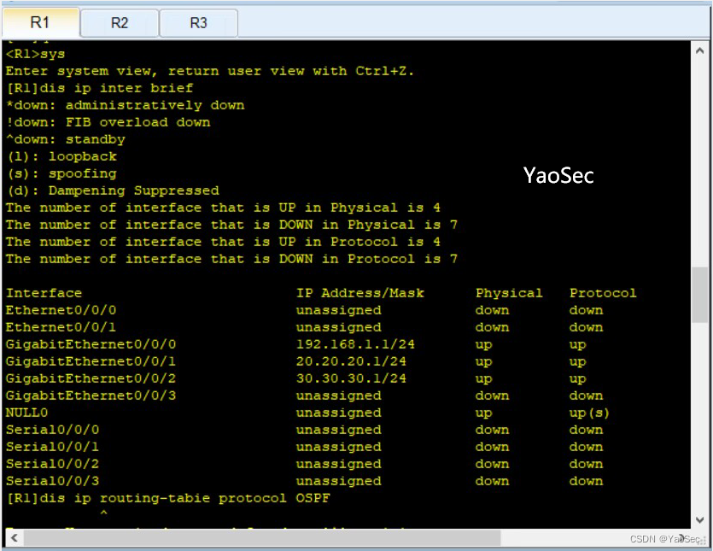This screenshot has width=713, height=551.
Task: Click the right arrow on the horizontal scrollbar
Action: (686, 538)
